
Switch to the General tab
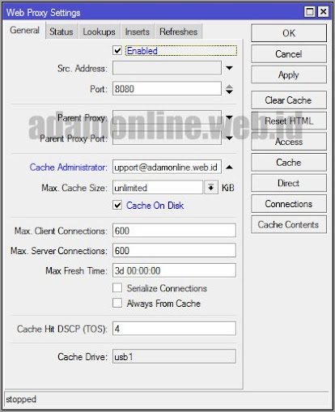[25, 31]
